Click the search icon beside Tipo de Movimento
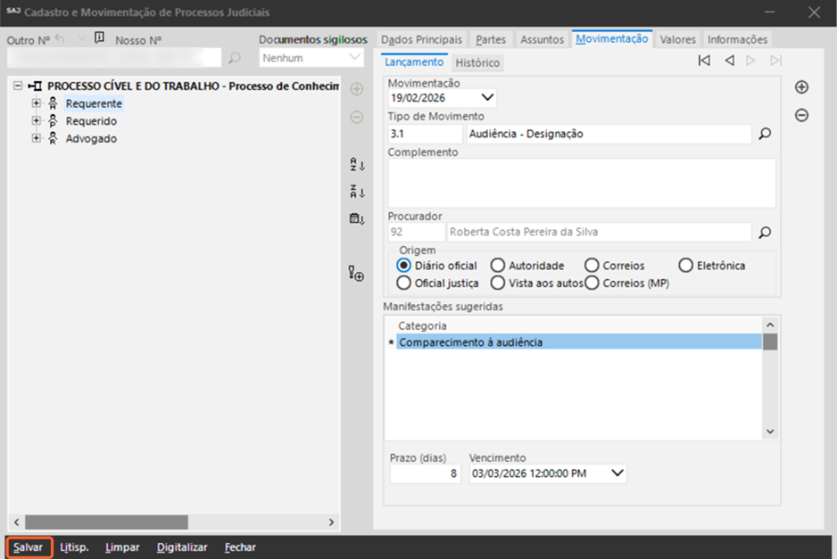Viewport: 837px width, 559px height. (x=764, y=135)
